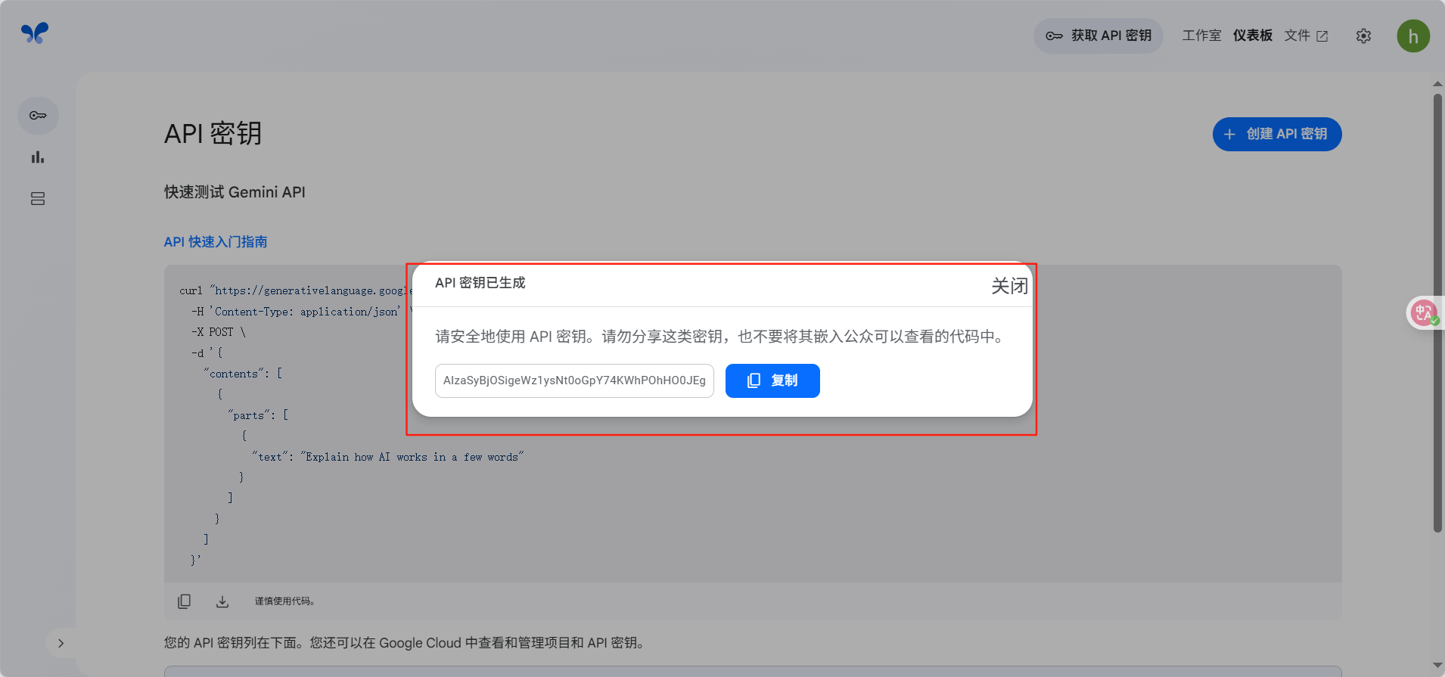Click the butterfly logo in top-left
Viewport: 1445px width, 677px height.
35,33
